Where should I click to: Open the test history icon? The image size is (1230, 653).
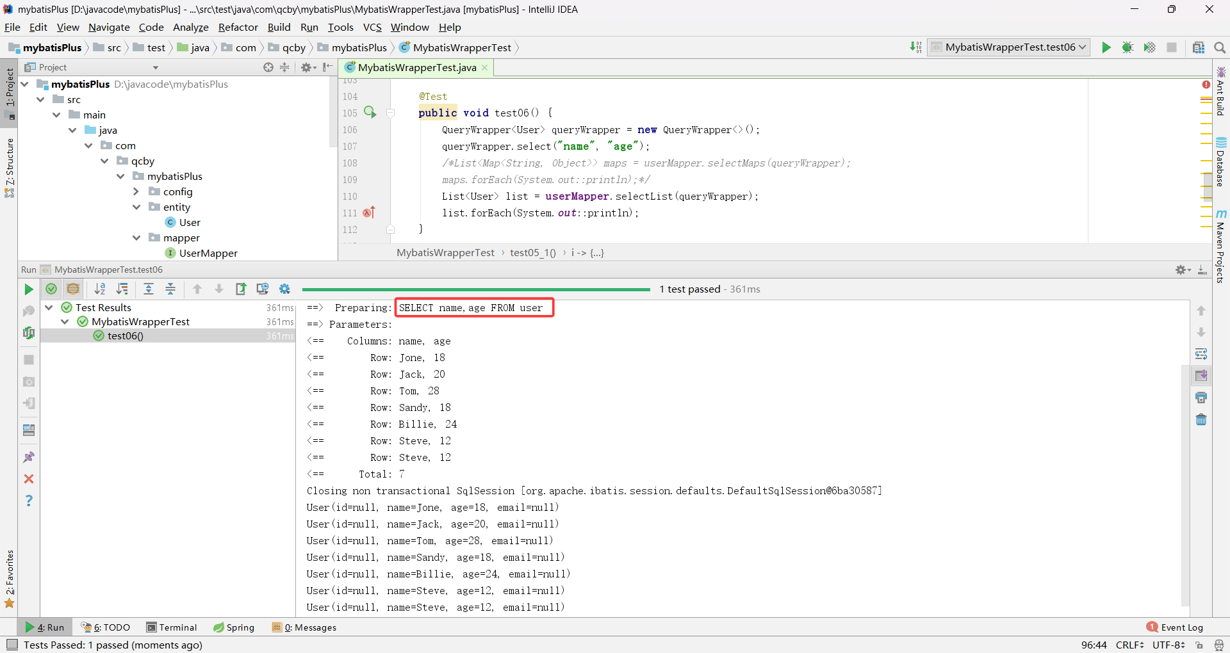(x=263, y=289)
